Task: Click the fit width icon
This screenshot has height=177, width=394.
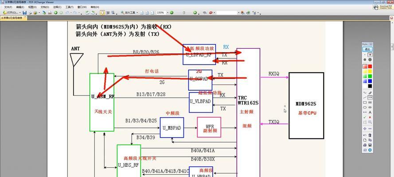Action: pyautogui.click(x=152, y=12)
